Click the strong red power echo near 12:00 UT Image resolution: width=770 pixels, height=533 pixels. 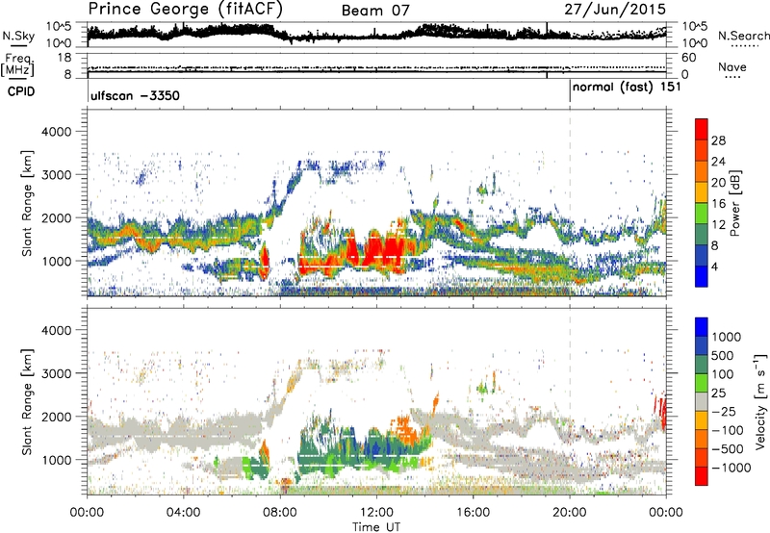382,251
